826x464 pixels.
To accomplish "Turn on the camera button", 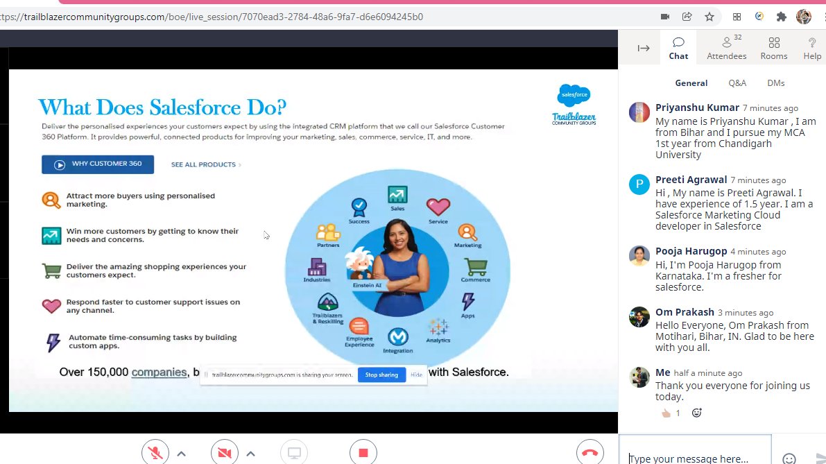I will click(225, 452).
